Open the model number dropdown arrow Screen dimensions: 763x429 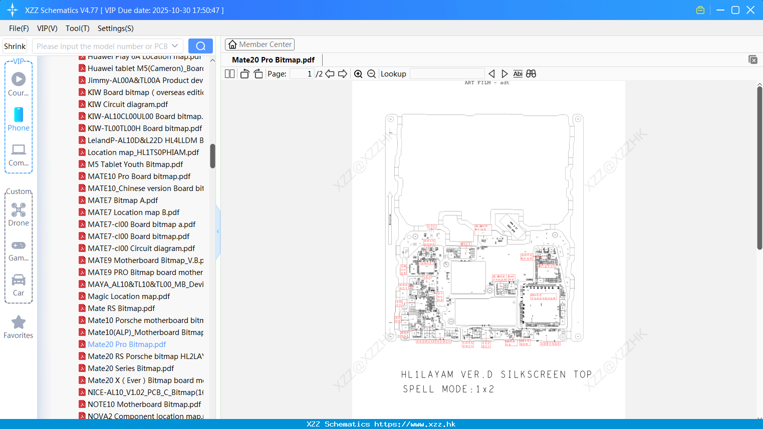coord(175,46)
